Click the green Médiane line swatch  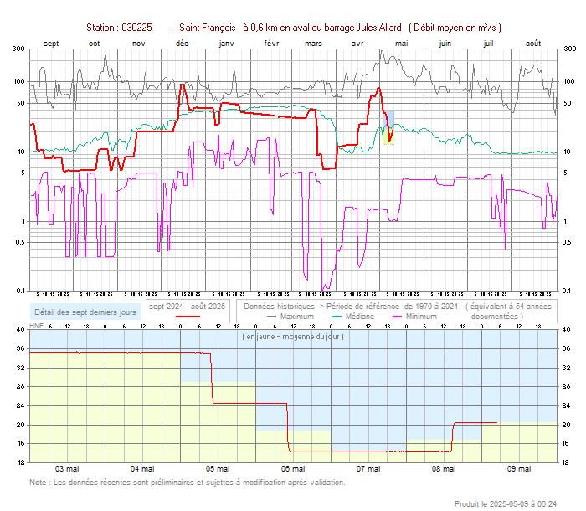click(337, 317)
